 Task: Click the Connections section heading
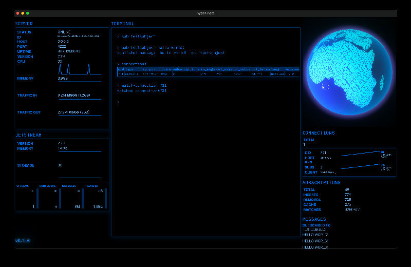tap(319, 133)
